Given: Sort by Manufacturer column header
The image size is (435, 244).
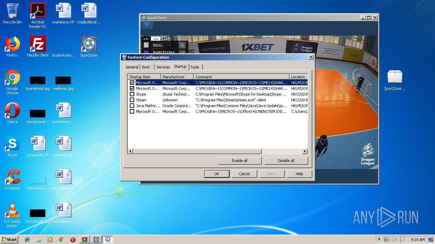Looking at the screenshot, I should coord(177,77).
